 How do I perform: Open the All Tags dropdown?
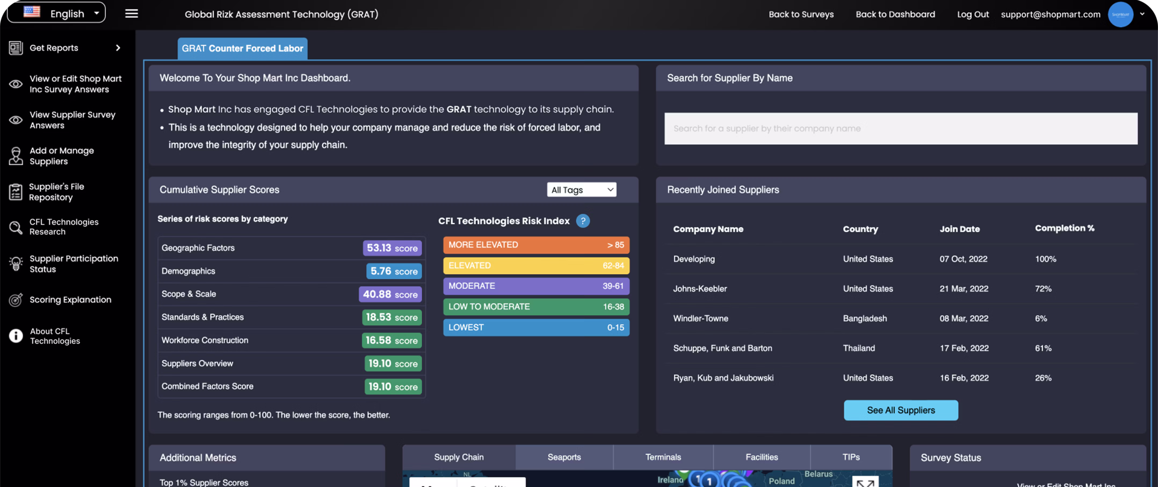(x=581, y=190)
